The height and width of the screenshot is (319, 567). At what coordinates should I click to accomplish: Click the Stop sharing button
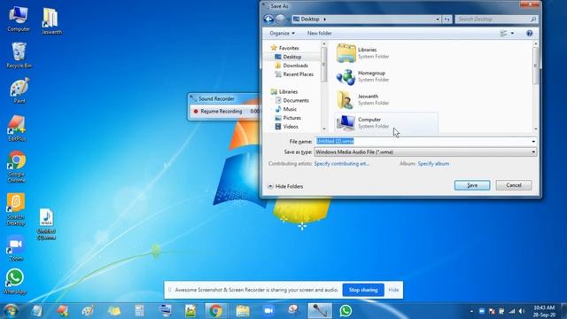pyautogui.click(x=363, y=290)
